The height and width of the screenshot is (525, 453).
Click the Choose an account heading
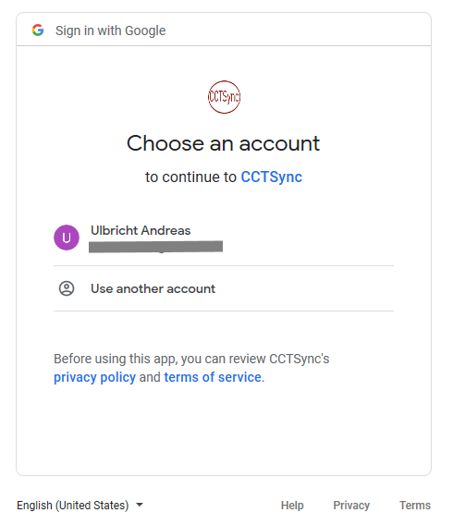(x=224, y=143)
